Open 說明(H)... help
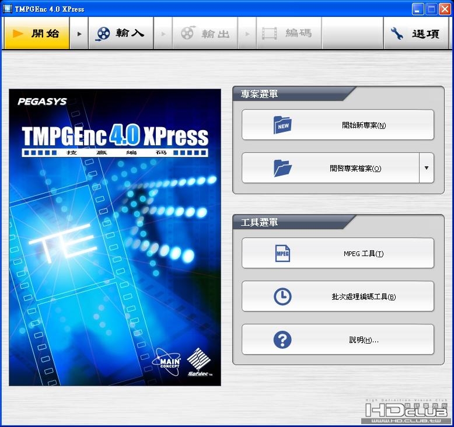The height and width of the screenshot is (427, 454). (338, 339)
